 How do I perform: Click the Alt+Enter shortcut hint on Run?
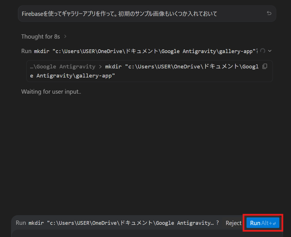(269, 223)
